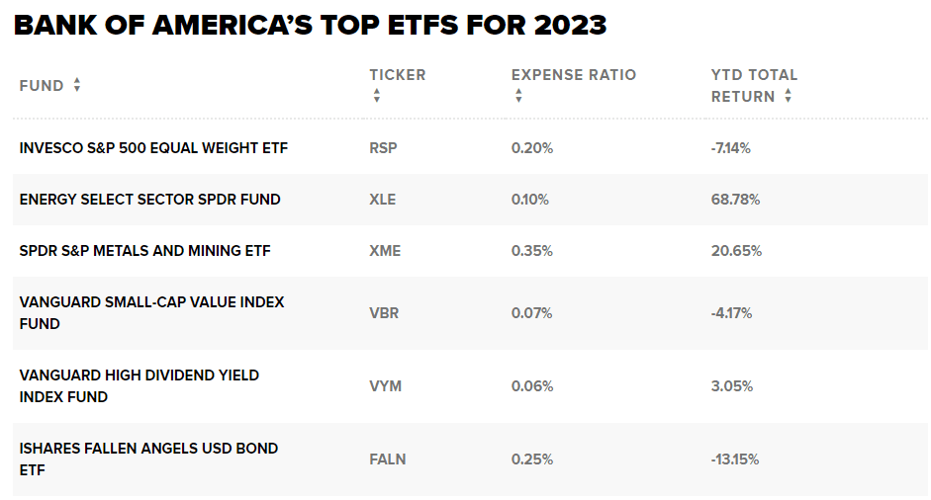Click the XLE ticker symbol
The height and width of the screenshot is (500, 931).
[x=382, y=200]
